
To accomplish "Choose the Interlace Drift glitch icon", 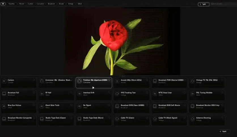I will point(79,94).
